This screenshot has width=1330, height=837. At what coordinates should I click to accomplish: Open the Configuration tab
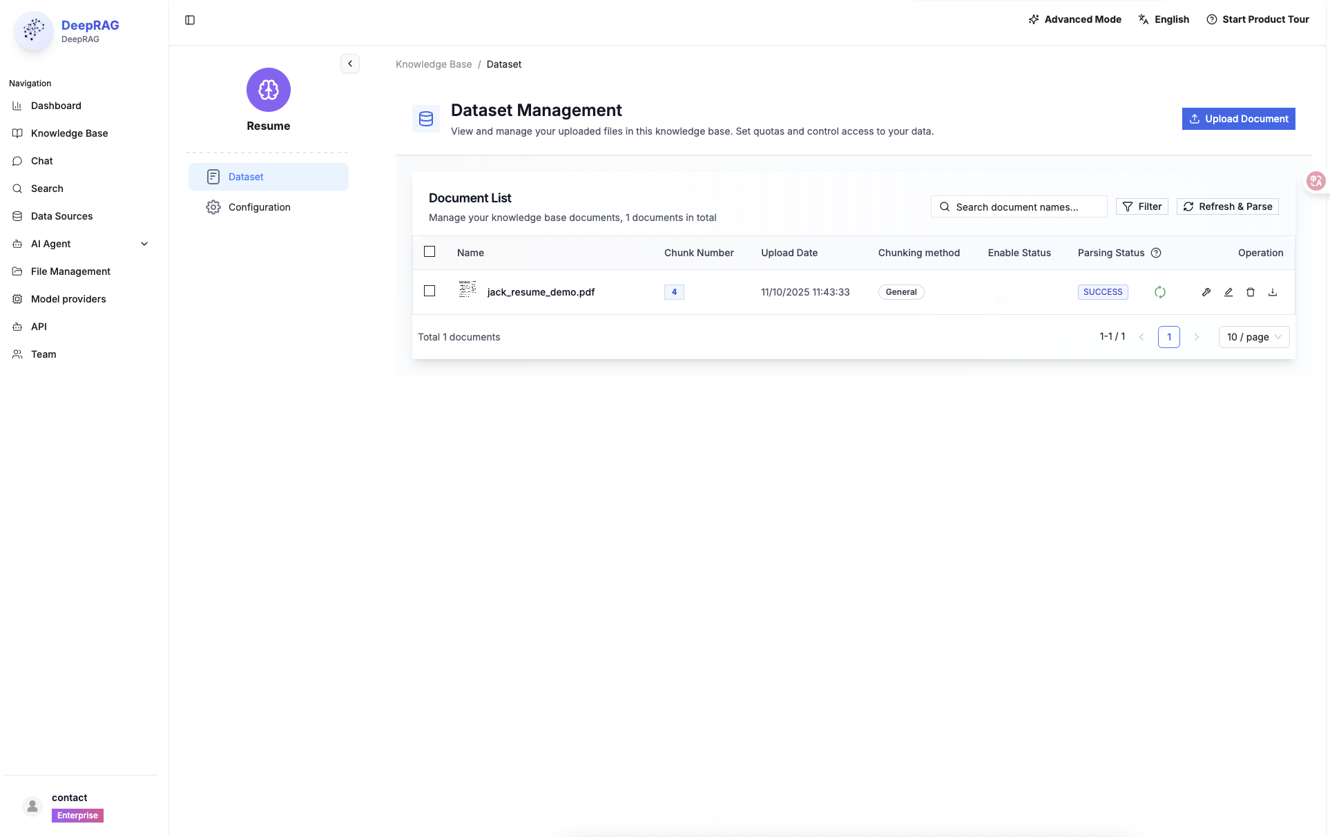[x=259, y=207]
